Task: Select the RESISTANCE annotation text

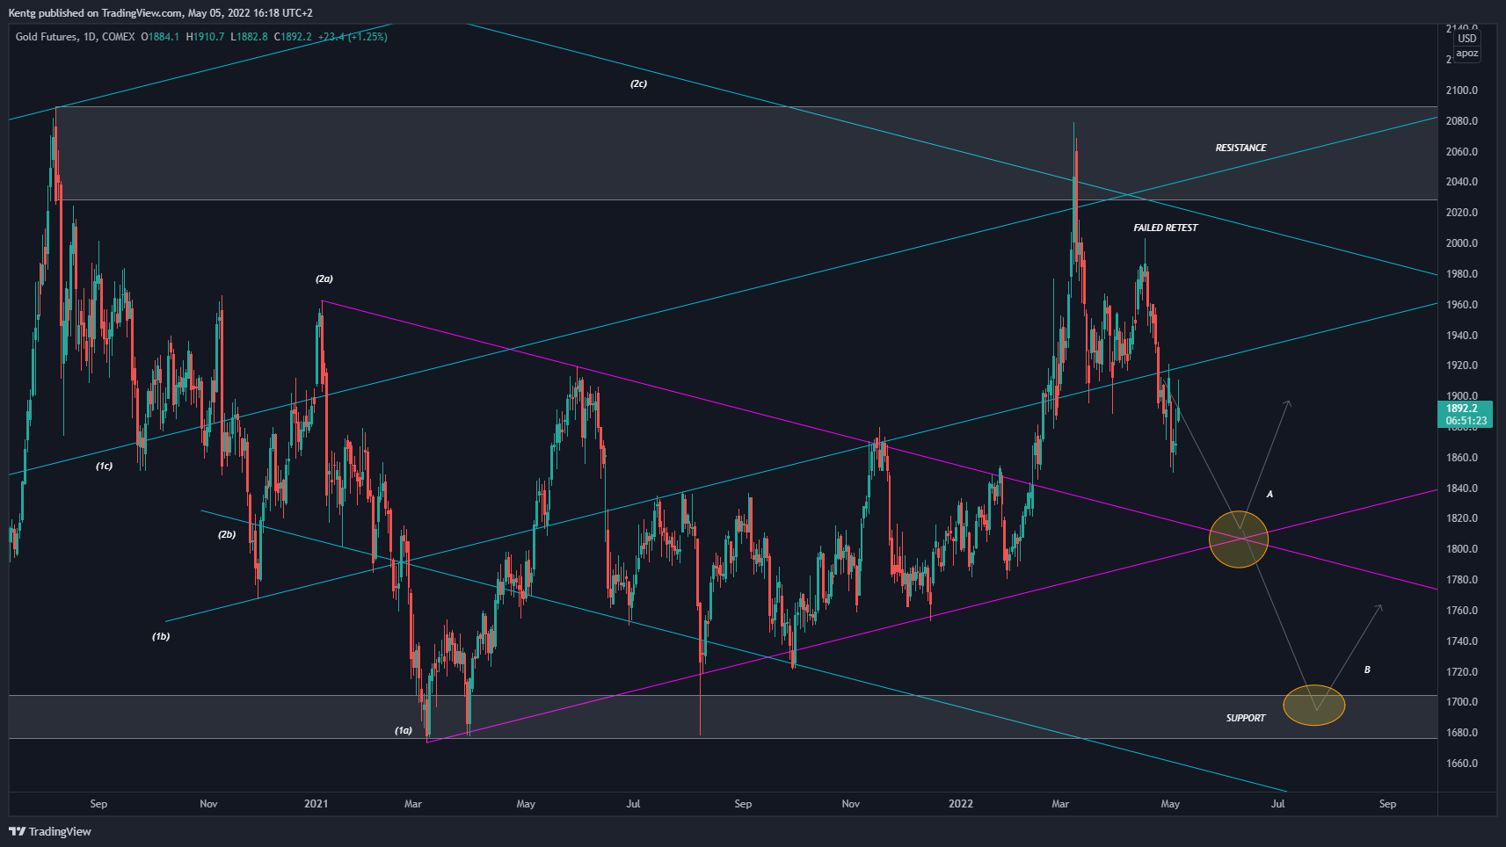Action: [x=1240, y=148]
